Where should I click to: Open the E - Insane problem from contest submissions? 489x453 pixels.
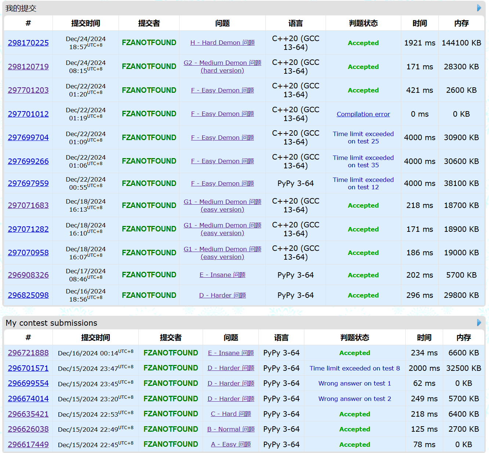point(231,353)
